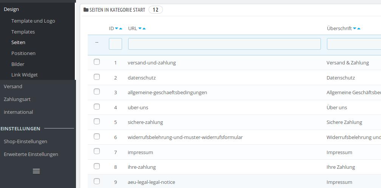Select the Seiten submenu item
The width and height of the screenshot is (381, 188).
point(18,43)
